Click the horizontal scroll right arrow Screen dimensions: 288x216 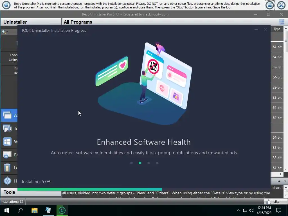pos(281,174)
